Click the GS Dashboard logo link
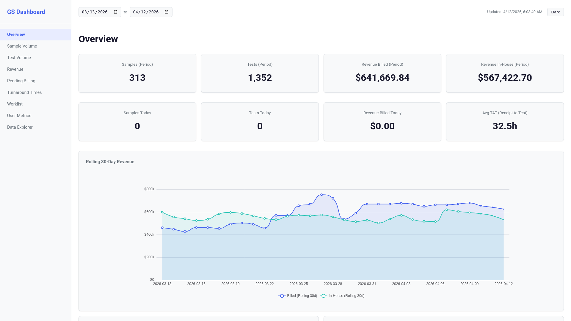 (26, 12)
